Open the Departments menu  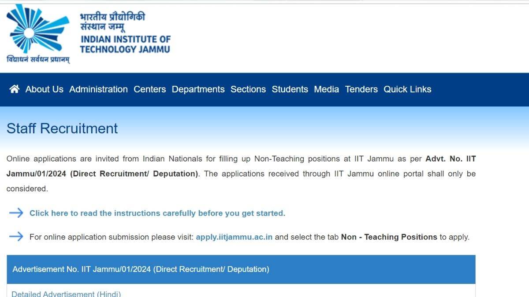coord(199,89)
